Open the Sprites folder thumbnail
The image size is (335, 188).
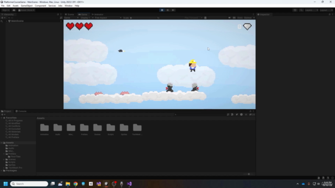click(x=124, y=128)
